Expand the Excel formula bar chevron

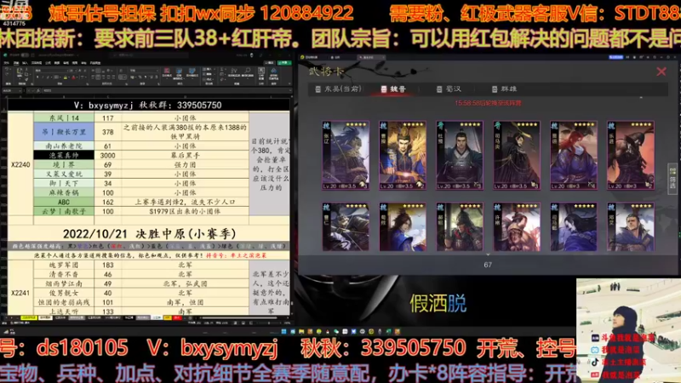pyautogui.click(x=290, y=90)
